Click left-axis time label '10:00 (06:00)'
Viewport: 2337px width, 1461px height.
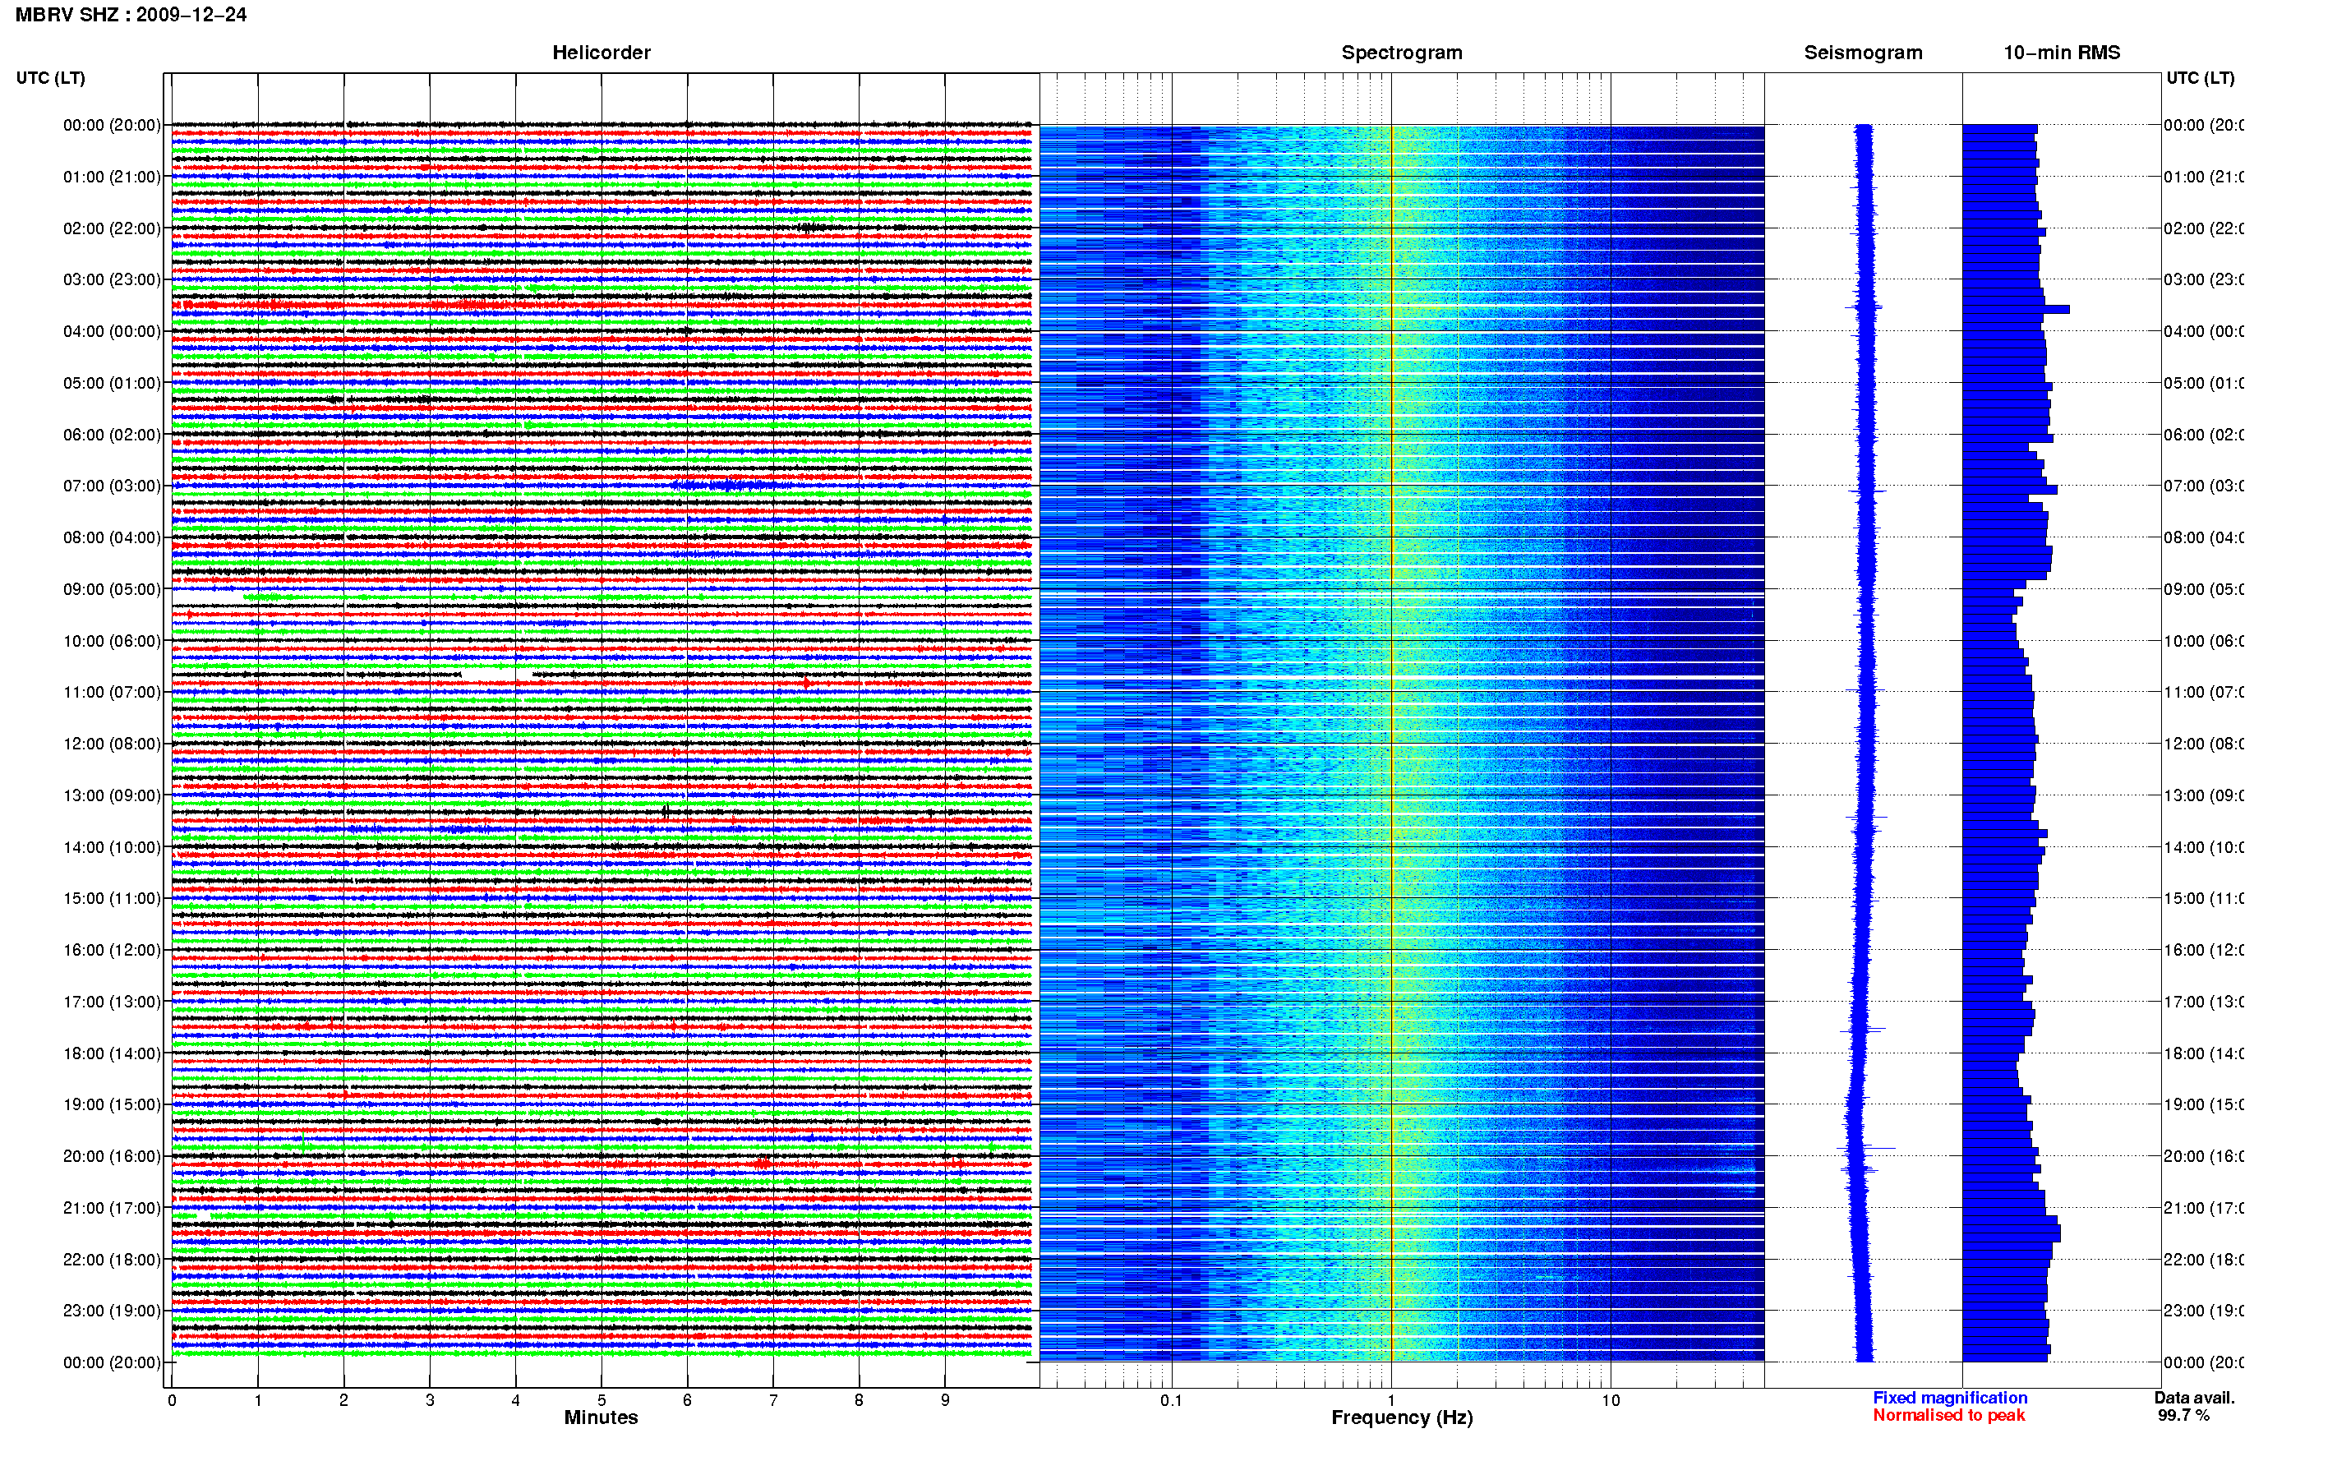(112, 641)
